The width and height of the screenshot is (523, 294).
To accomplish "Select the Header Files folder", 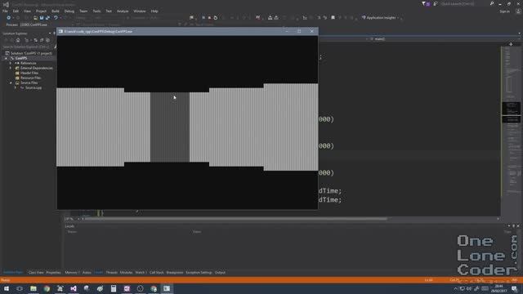I will point(29,73).
